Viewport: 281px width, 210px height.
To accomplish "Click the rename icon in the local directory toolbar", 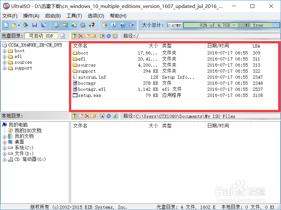I will (93, 116).
